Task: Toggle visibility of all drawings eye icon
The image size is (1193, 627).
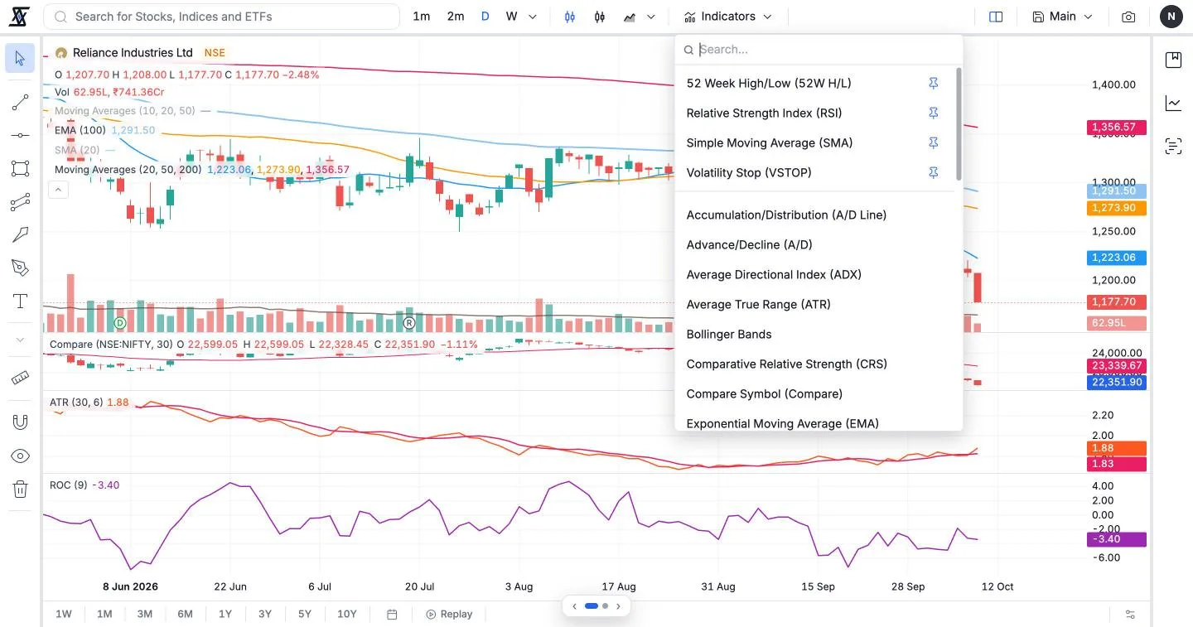Action: click(20, 456)
